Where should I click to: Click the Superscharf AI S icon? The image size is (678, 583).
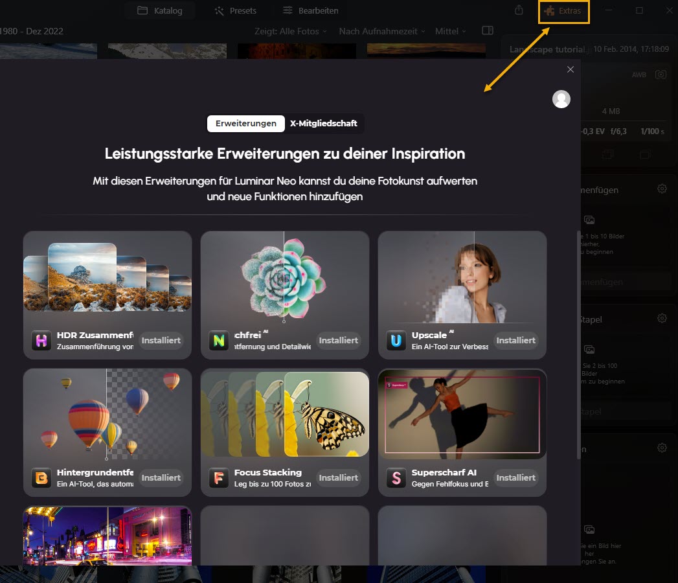[x=396, y=478]
